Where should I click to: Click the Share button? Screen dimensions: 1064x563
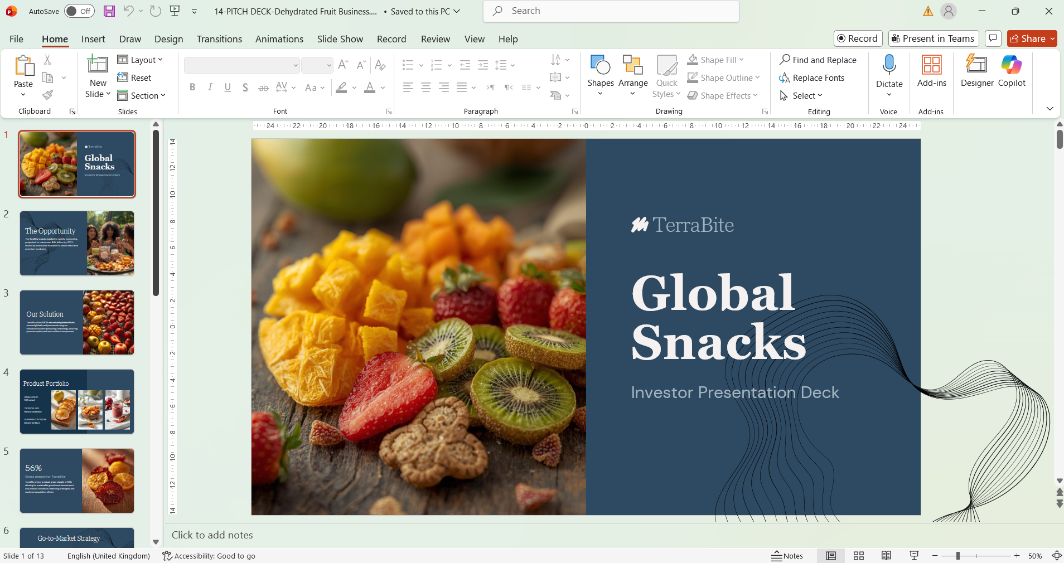pyautogui.click(x=1032, y=38)
